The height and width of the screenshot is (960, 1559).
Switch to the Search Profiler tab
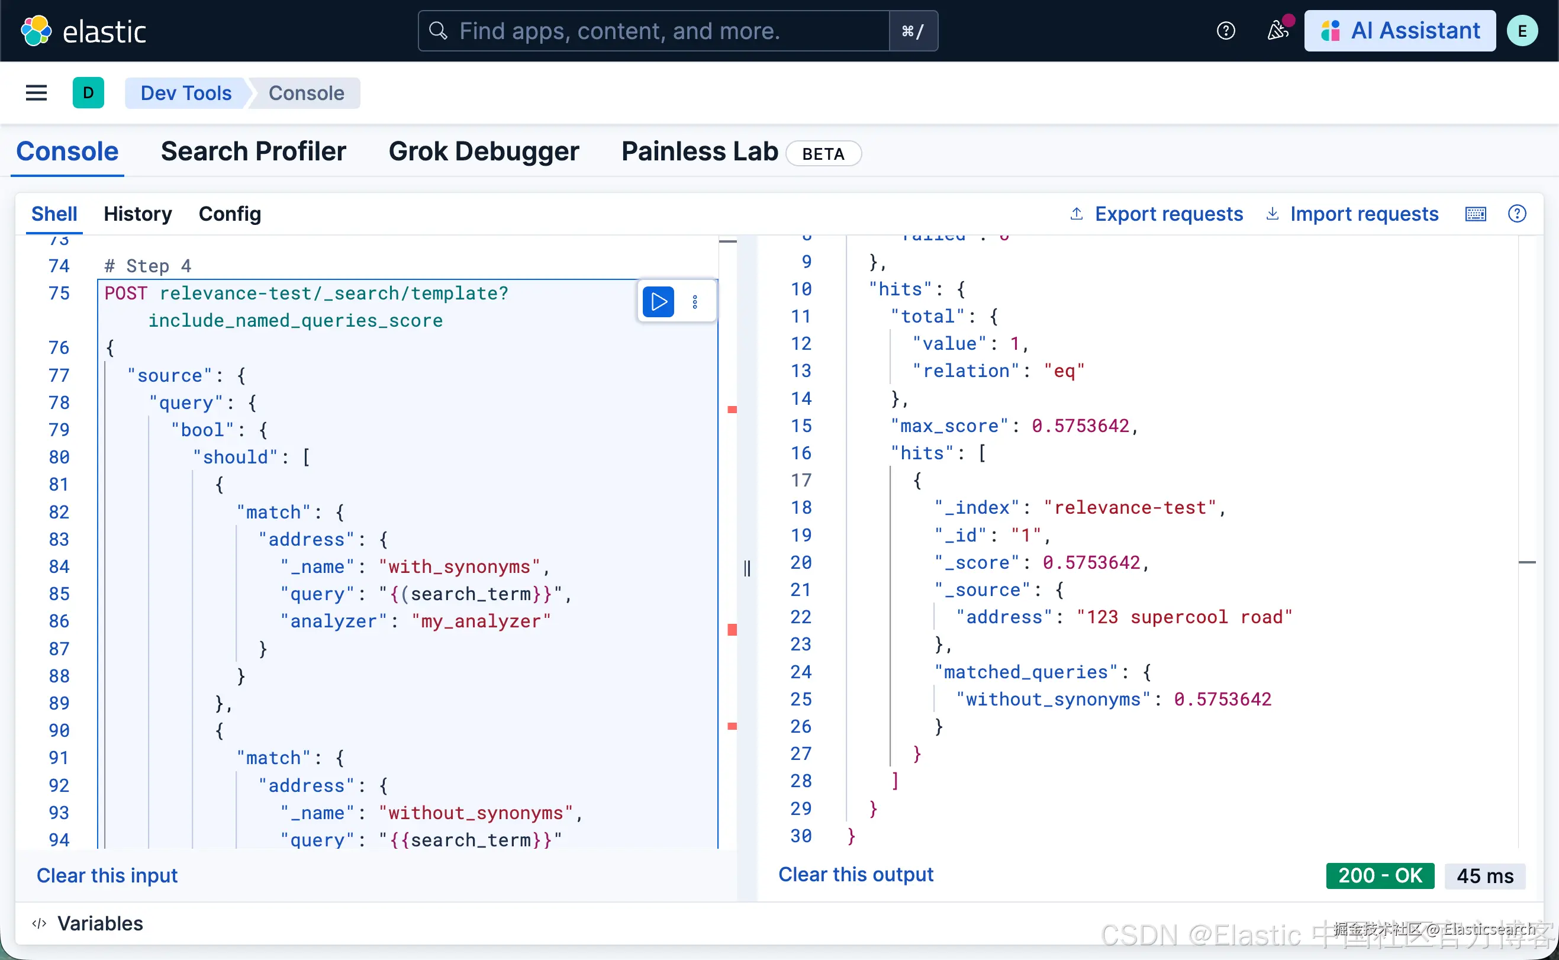(253, 152)
